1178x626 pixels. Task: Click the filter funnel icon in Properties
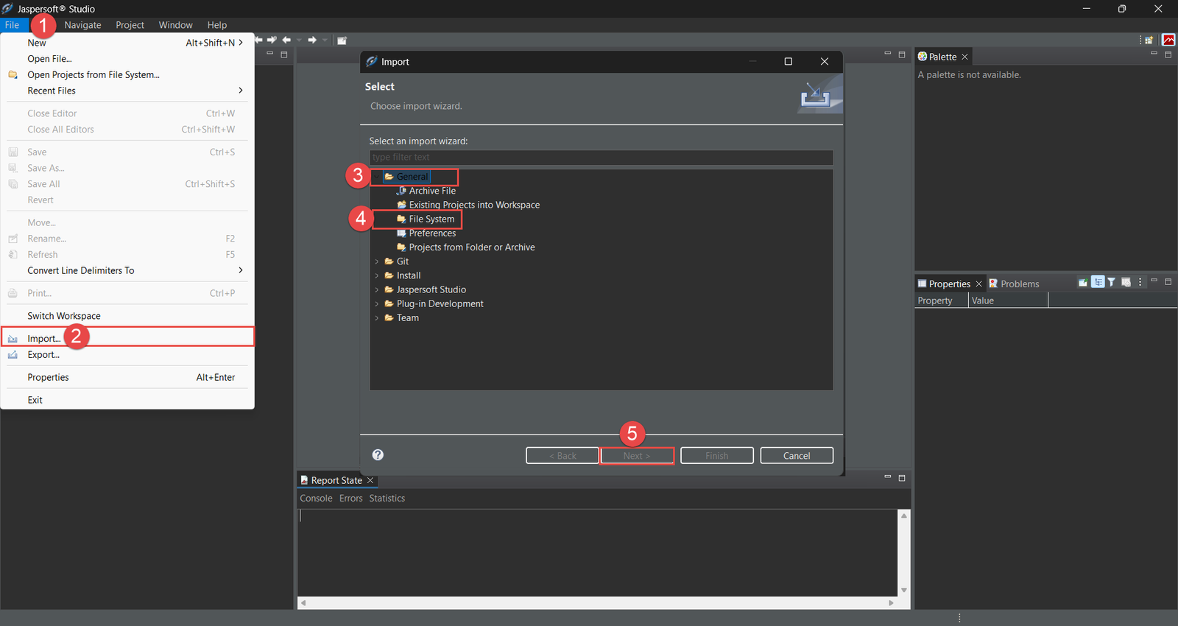[1112, 283]
